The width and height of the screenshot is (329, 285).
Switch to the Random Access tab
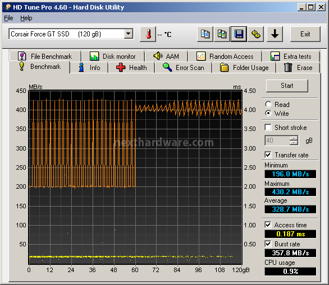tap(225, 57)
